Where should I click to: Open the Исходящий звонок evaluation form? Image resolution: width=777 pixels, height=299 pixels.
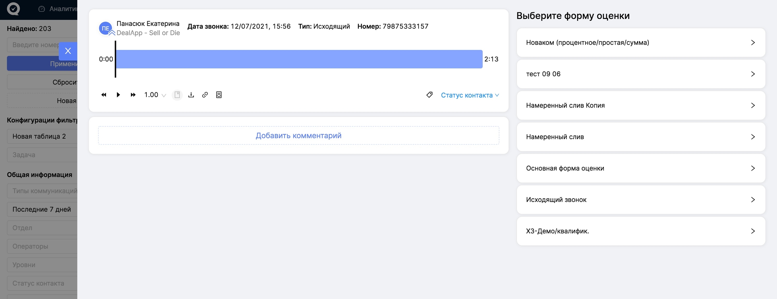[641, 200]
